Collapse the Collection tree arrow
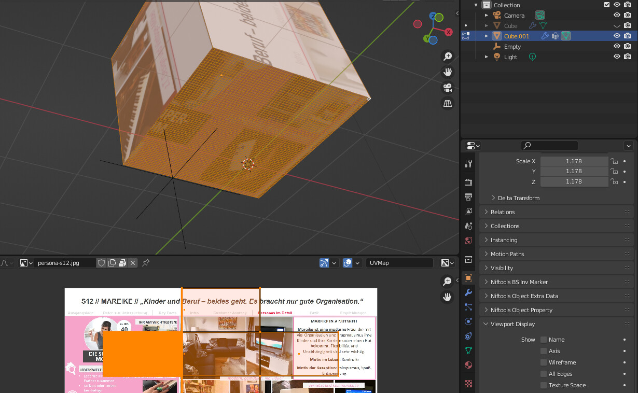Screen dimensions: 638x393 coord(476,5)
